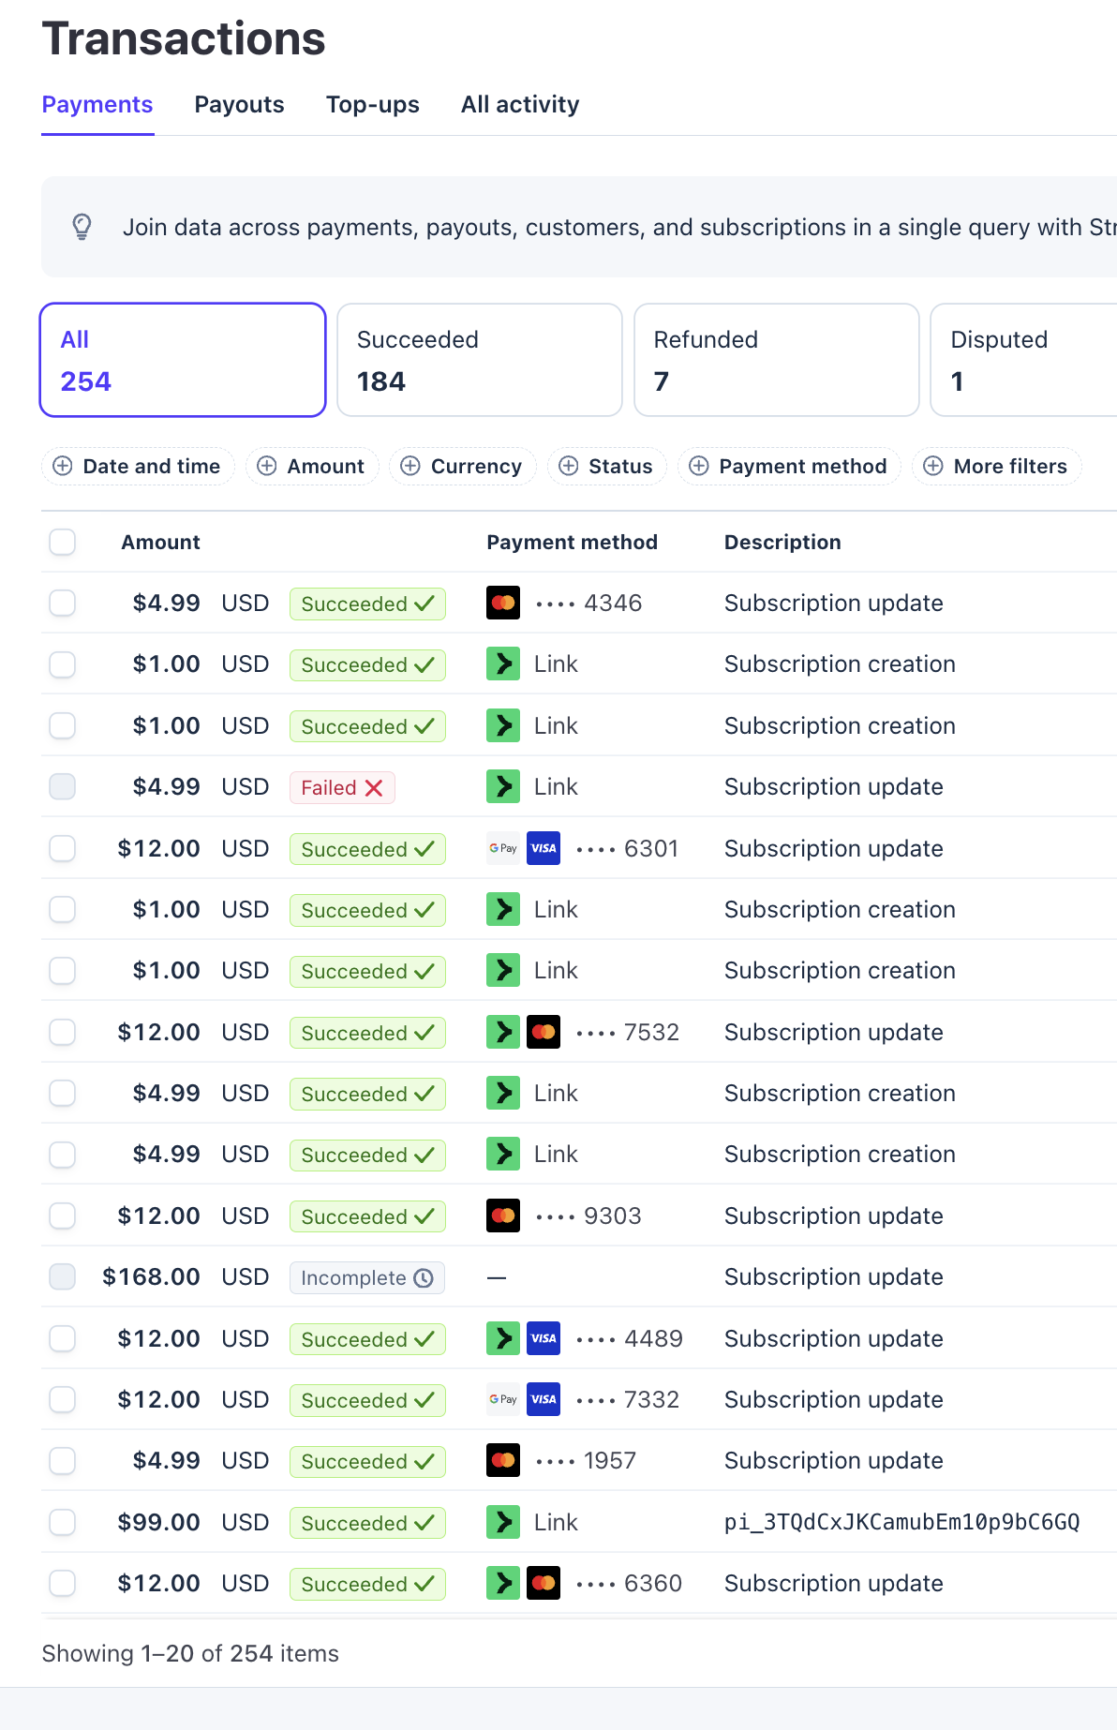Click the Mastercard icon for card ending 7532

(544, 1032)
